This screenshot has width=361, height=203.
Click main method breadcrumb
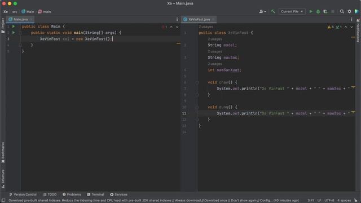(45, 11)
